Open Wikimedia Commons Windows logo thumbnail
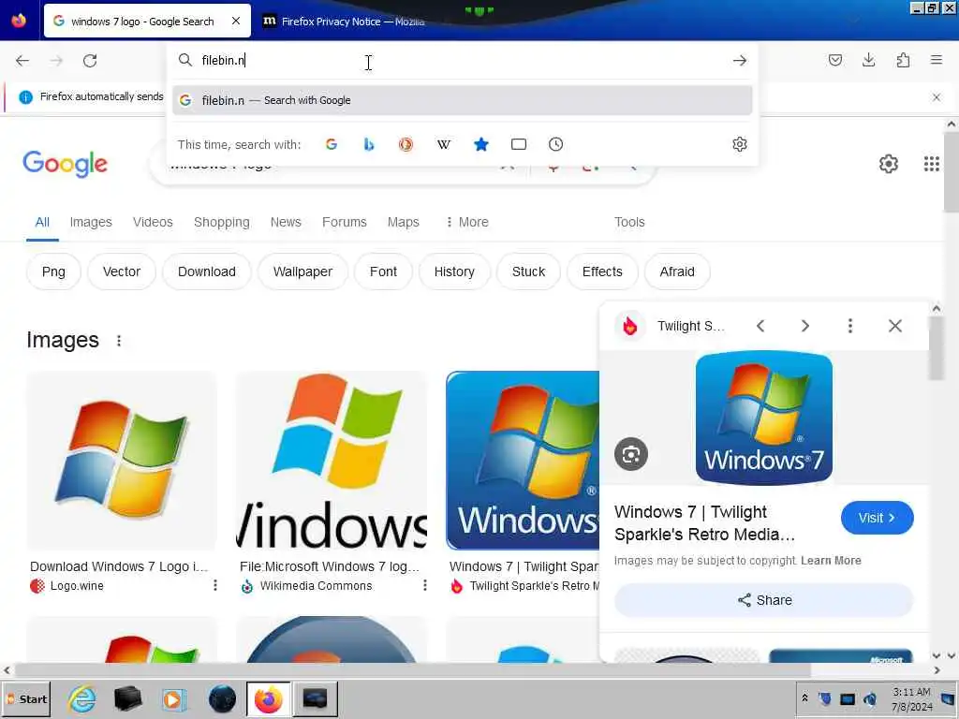The height and width of the screenshot is (719, 959). pos(332,461)
